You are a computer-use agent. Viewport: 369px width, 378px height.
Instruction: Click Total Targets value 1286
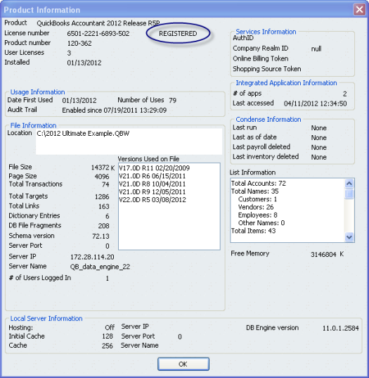102,196
